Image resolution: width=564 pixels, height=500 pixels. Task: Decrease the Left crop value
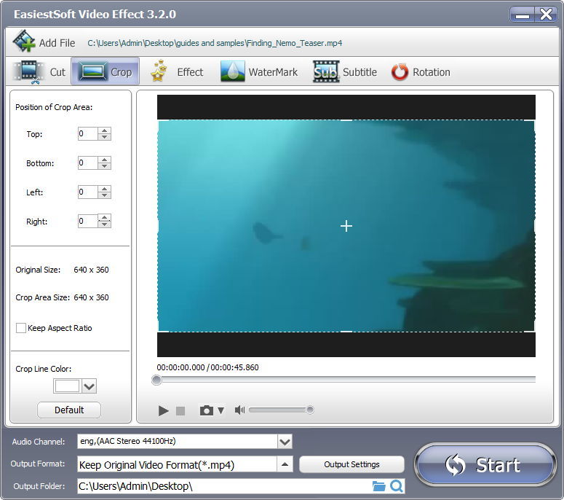104,195
